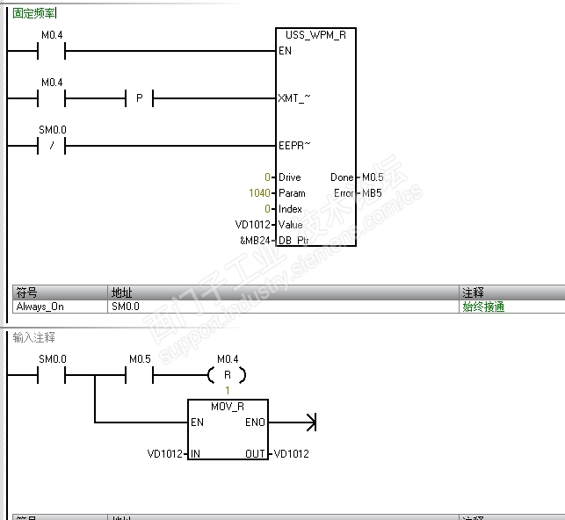This screenshot has height=520, width=565.
Task: Click the Error output MB5 operand
Action: (x=372, y=193)
